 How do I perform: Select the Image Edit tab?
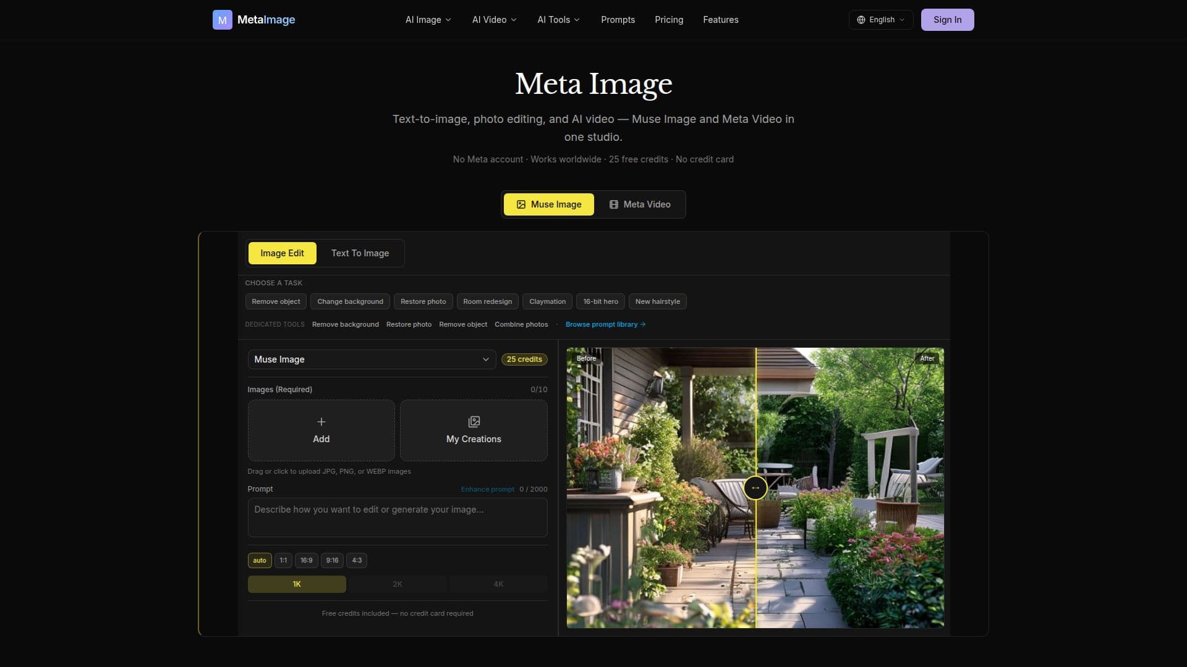(283, 253)
